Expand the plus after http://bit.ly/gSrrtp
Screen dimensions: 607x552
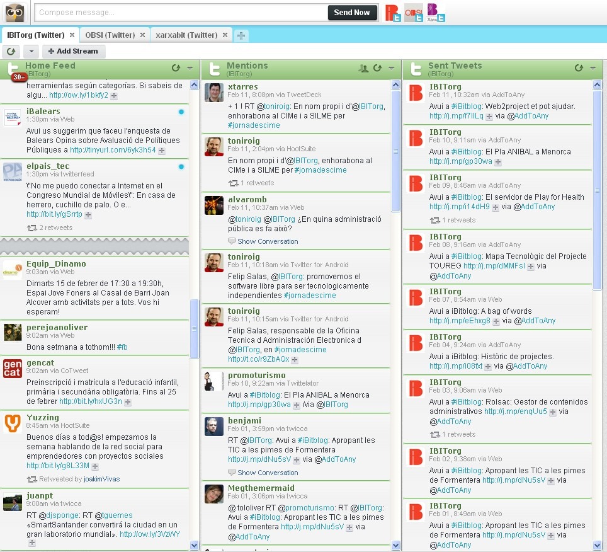pyautogui.click(x=88, y=215)
